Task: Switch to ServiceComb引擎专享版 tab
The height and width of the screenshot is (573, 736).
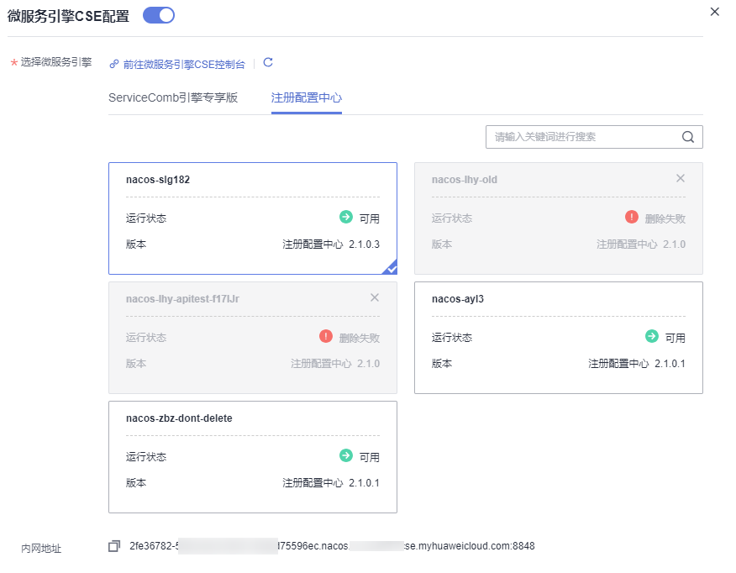Action: point(173,97)
